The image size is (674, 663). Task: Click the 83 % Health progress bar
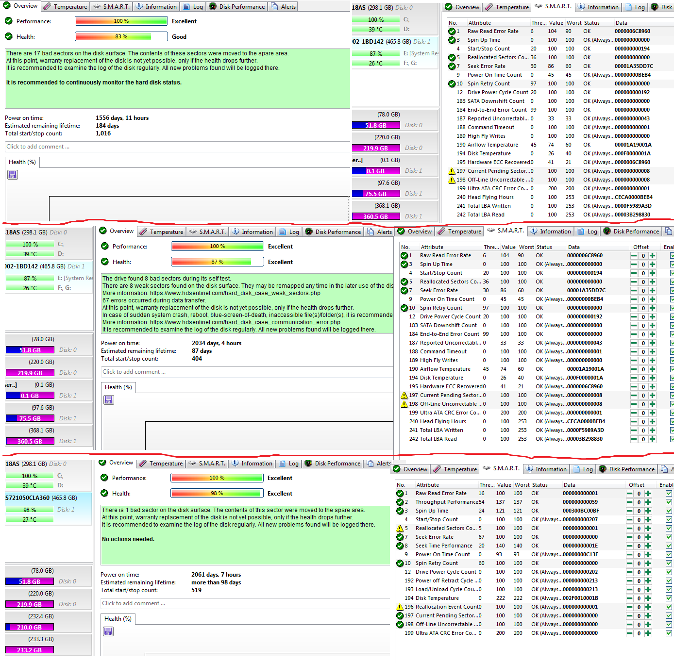tap(121, 36)
